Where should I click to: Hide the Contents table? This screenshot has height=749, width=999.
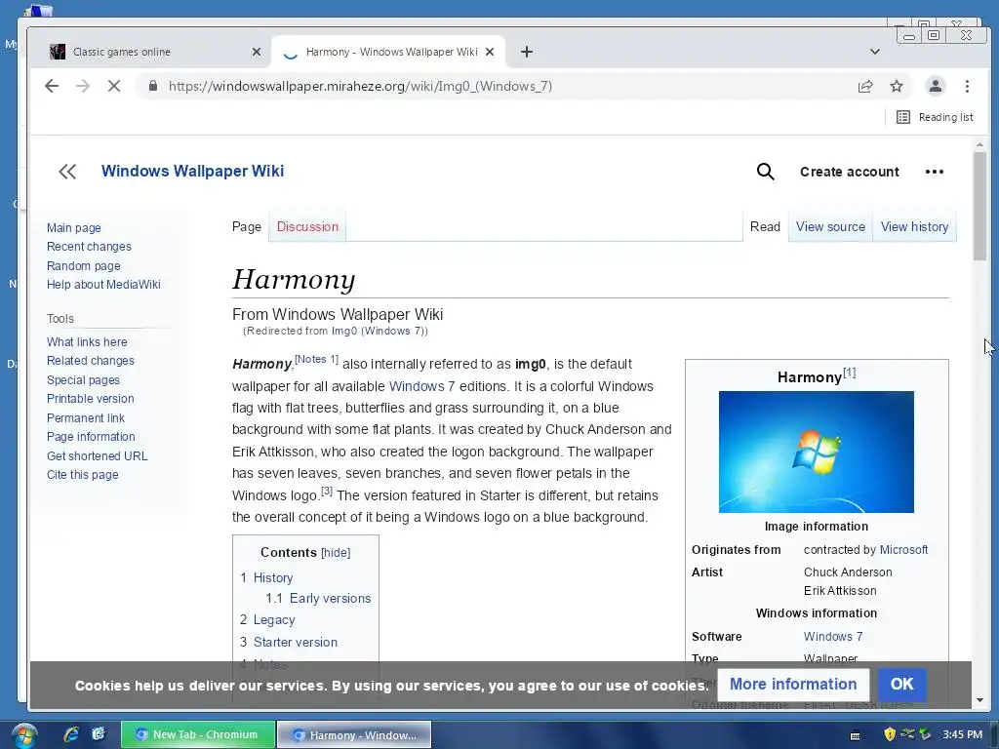point(336,553)
